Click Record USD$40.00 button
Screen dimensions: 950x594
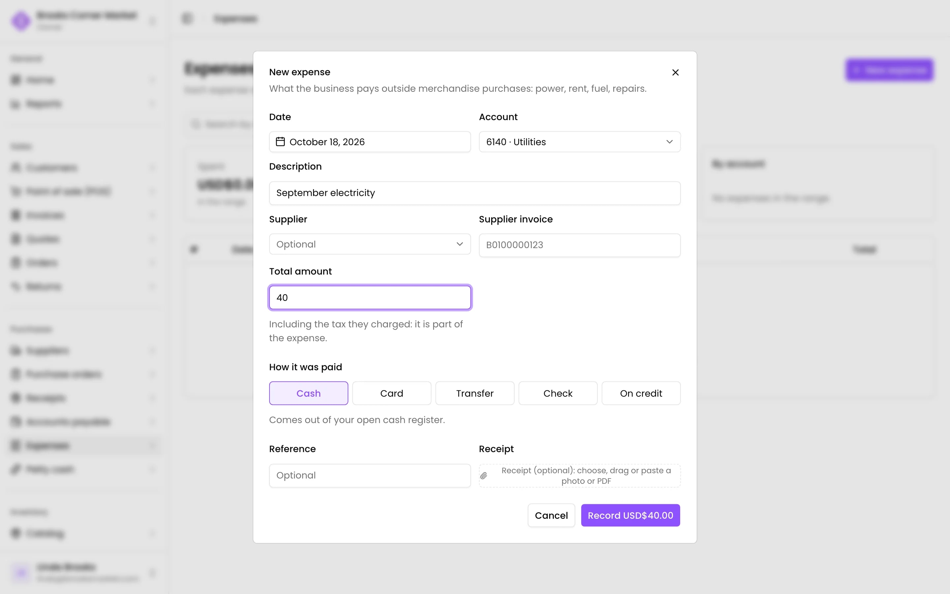tap(630, 515)
